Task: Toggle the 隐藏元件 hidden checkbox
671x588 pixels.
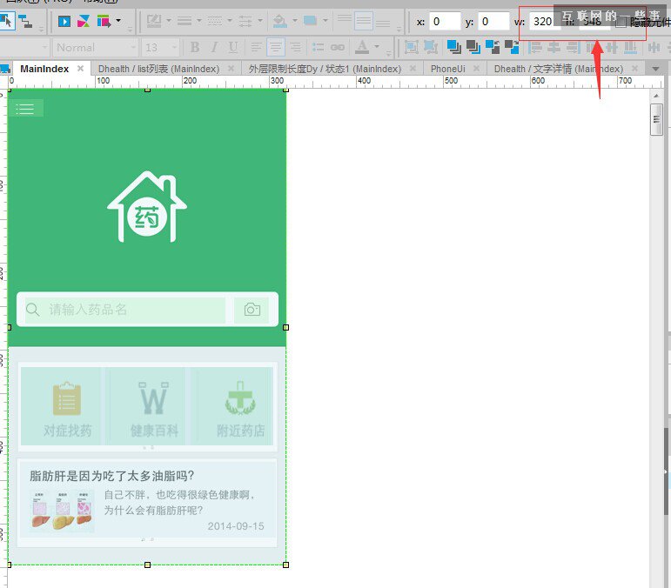Action: point(621,22)
